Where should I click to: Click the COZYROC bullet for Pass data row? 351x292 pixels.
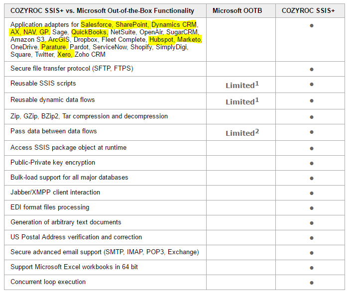pyautogui.click(x=311, y=132)
